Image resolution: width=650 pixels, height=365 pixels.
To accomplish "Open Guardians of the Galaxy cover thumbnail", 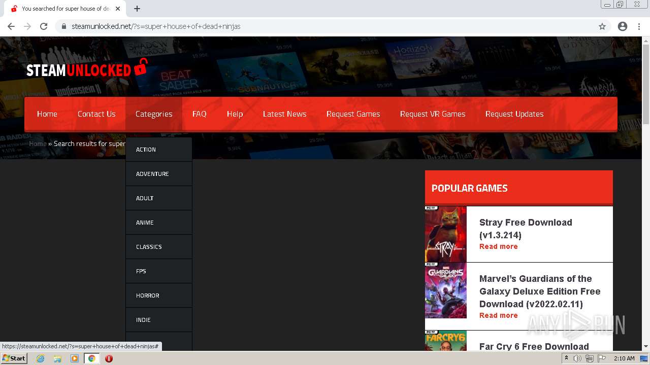I will [x=445, y=290].
